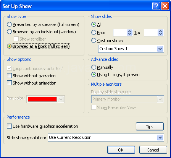Image resolution: width=171 pixels, height=158 pixels.
Task: Close the Set Up Show dialog
Action: [x=165, y=6]
